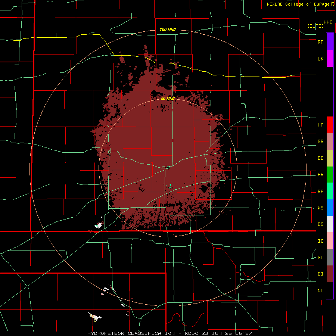Image resolution: width=336 pixels, height=336 pixels.
Task: Click the UK magenta legend swatch
Action: click(x=330, y=59)
